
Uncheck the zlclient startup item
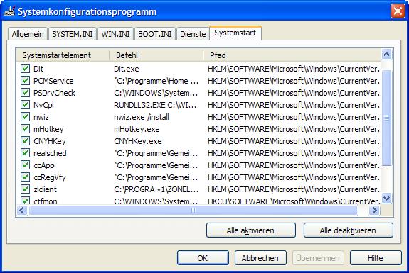25,189
